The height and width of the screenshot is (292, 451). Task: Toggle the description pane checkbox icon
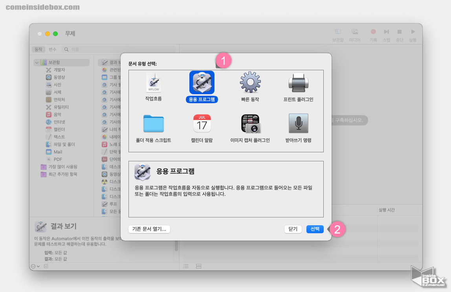point(46,266)
